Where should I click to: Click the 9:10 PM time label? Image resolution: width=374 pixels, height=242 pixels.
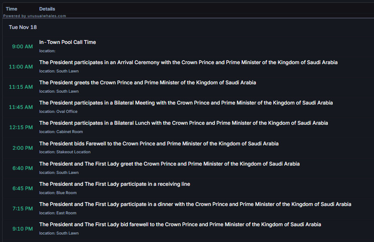pyautogui.click(x=22, y=229)
